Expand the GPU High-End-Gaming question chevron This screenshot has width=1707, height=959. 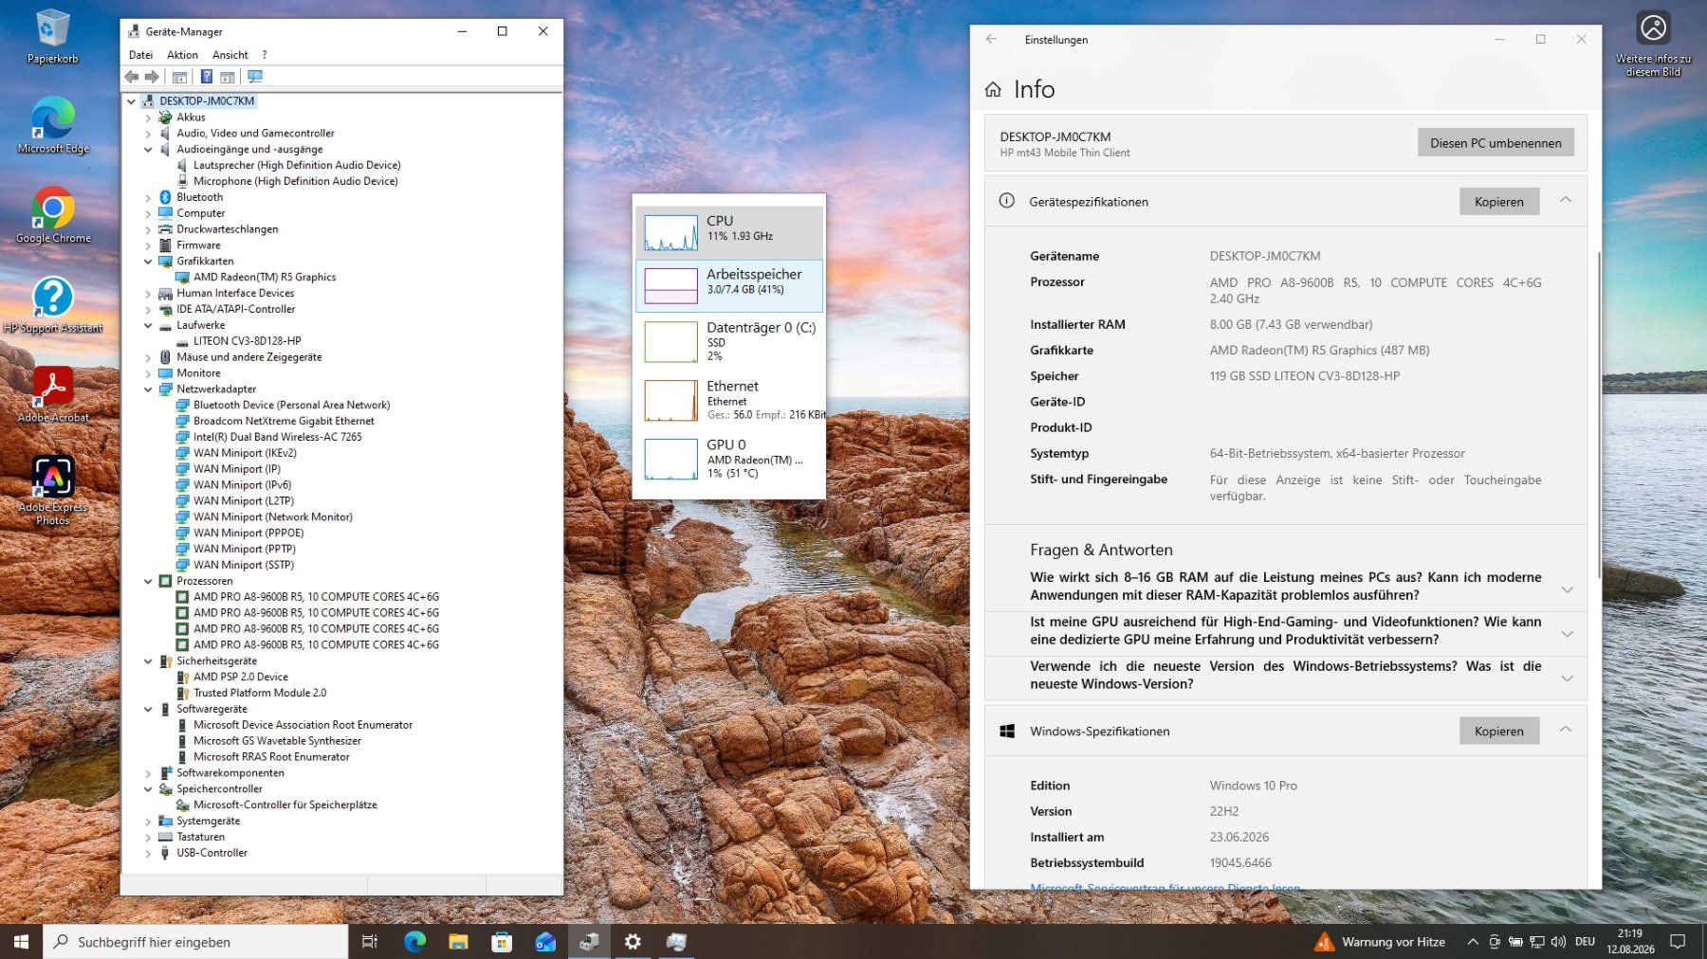(1567, 633)
